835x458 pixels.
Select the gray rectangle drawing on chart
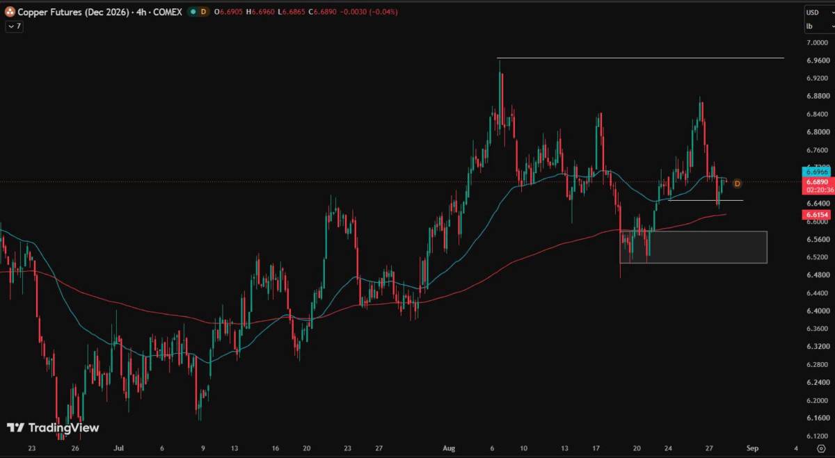pos(693,247)
